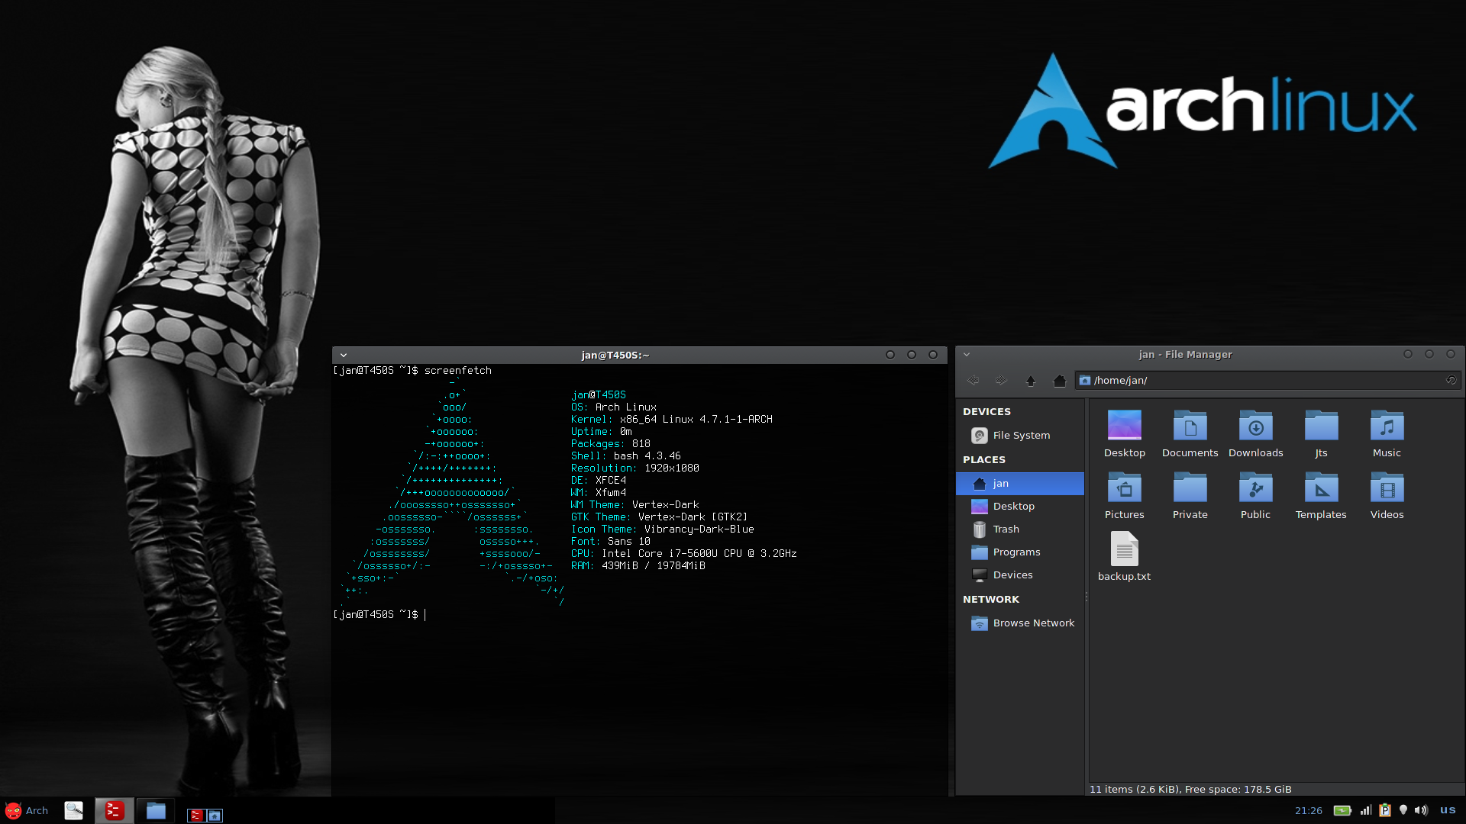The width and height of the screenshot is (1466, 824).
Task: Open the volume speaker icon
Action: tap(1421, 810)
